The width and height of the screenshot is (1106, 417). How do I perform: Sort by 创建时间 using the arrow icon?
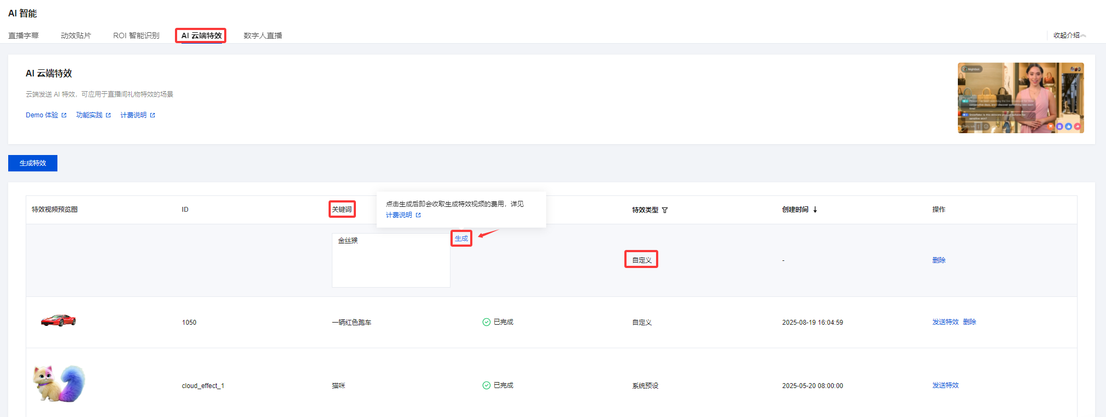tap(815, 210)
